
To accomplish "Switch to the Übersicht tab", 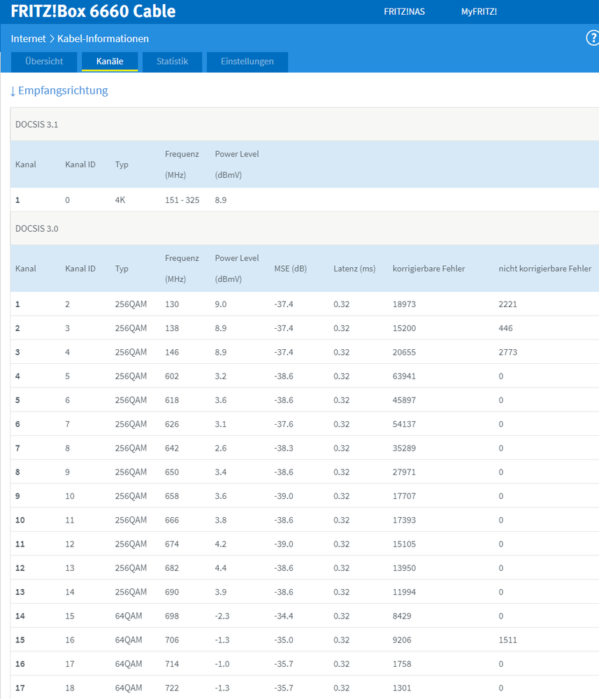I will pyautogui.click(x=44, y=62).
